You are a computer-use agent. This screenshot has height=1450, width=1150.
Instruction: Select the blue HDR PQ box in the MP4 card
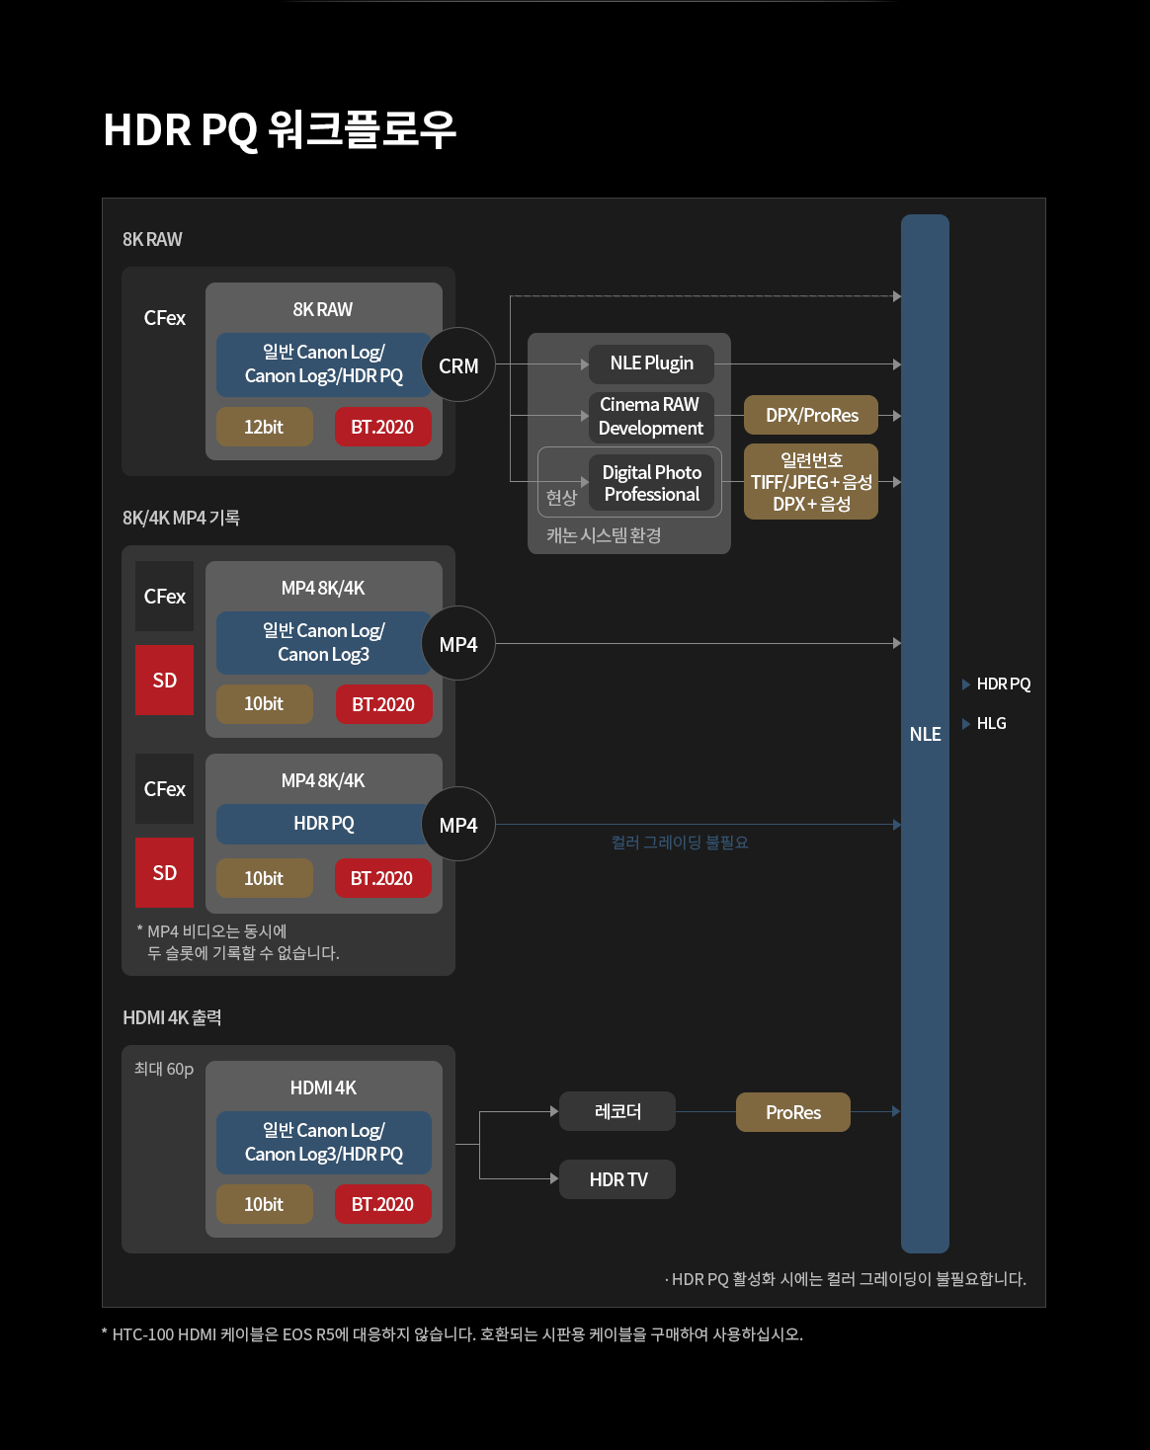click(x=324, y=824)
